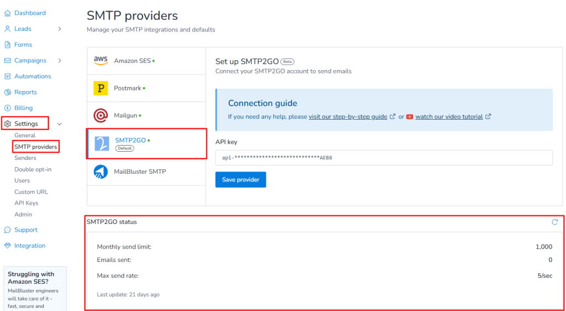Click the red YouTube video icon
The image size is (566, 311).
410,117
